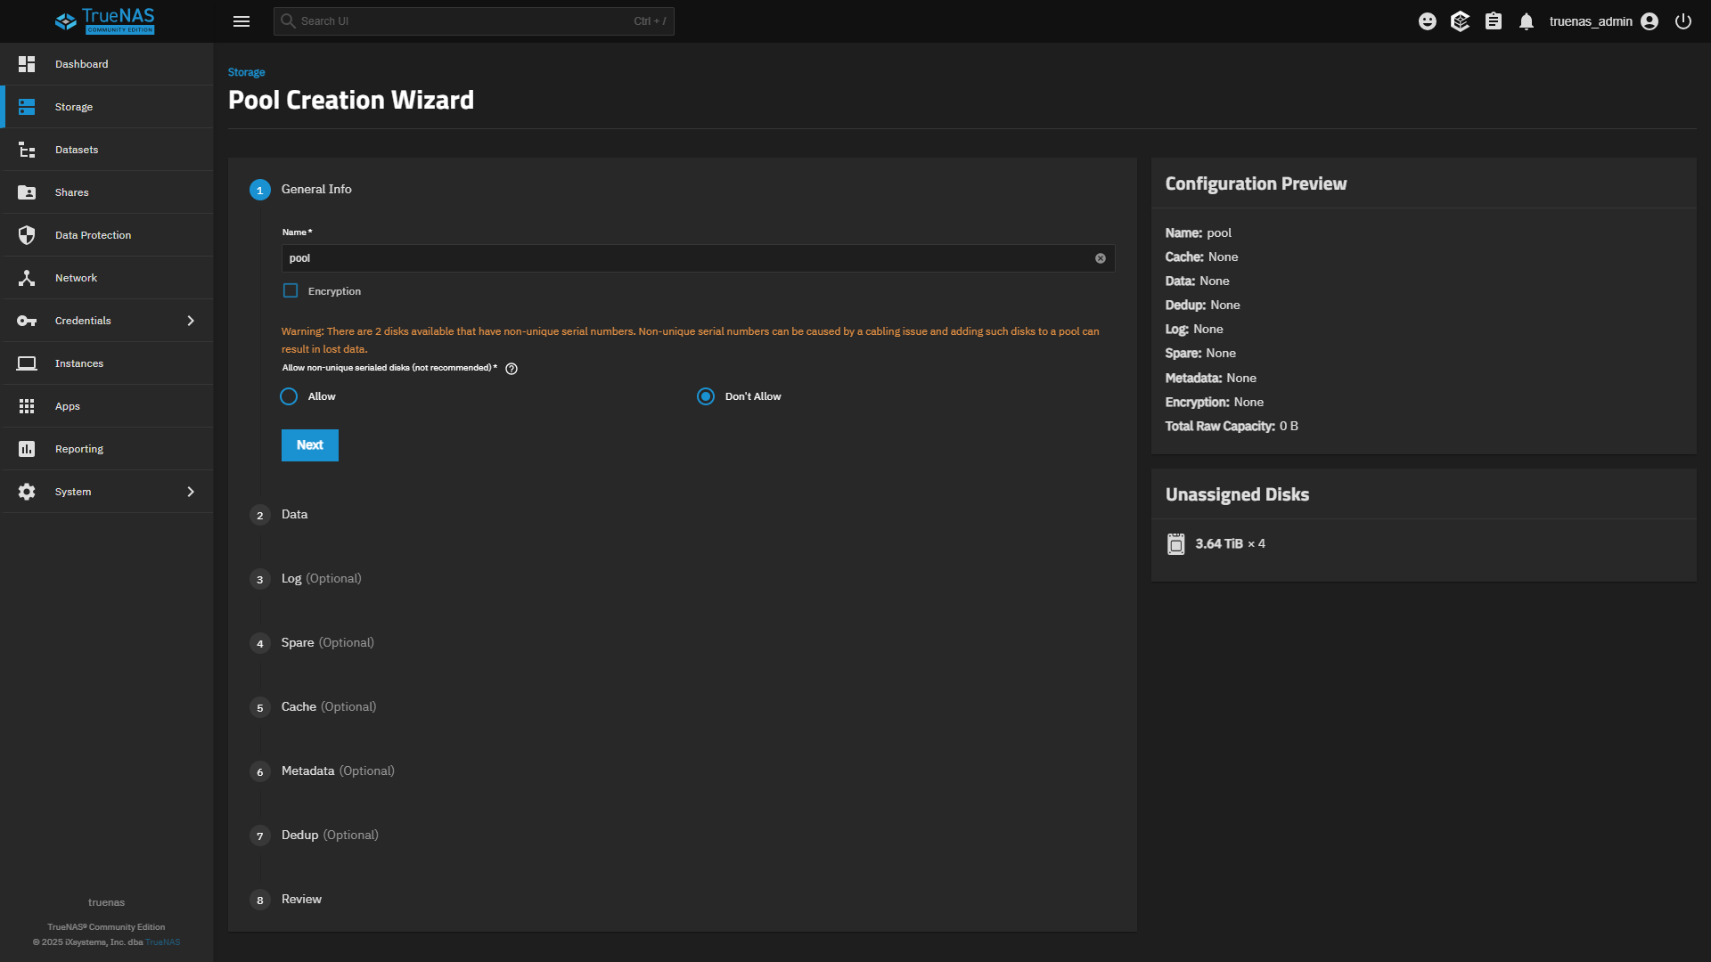Expand the Data wizard step
This screenshot has width=1711, height=962.
point(294,515)
